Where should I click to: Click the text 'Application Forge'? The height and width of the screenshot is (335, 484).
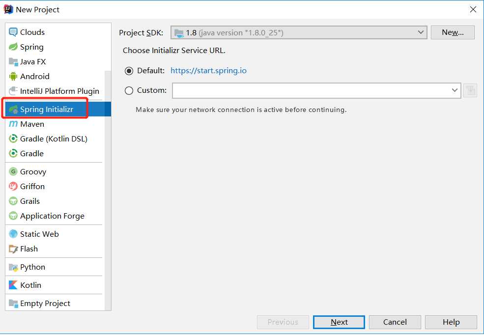pos(52,216)
